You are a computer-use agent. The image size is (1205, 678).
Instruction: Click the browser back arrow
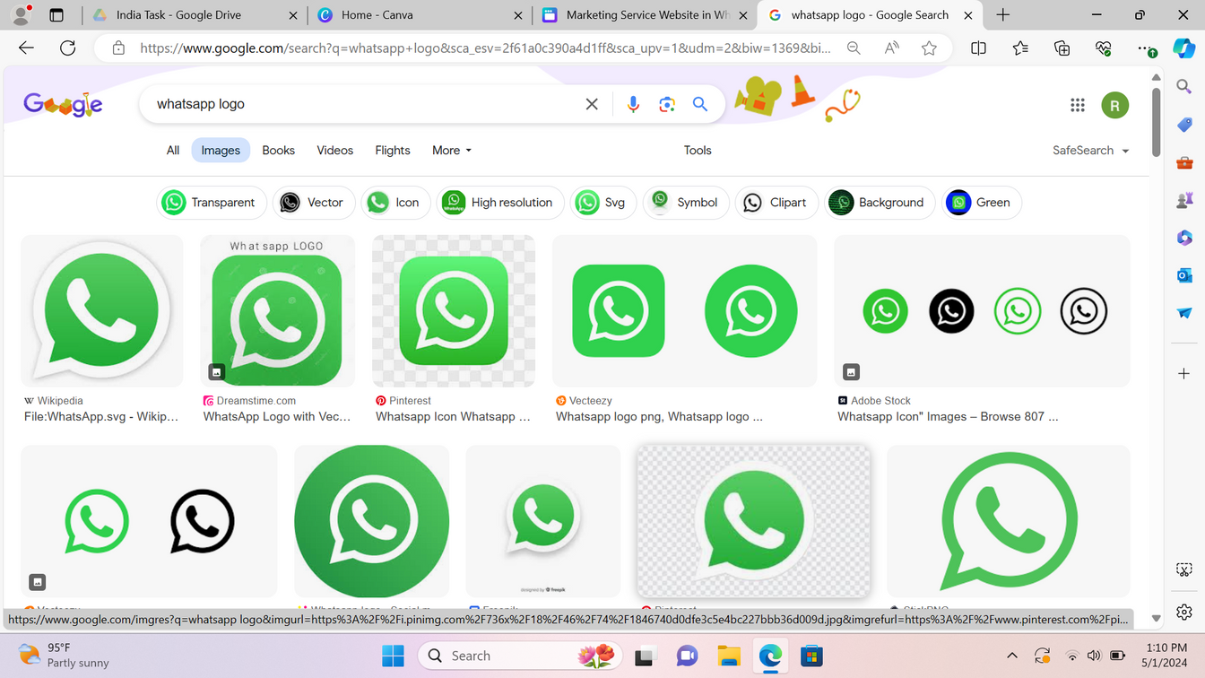[26, 48]
